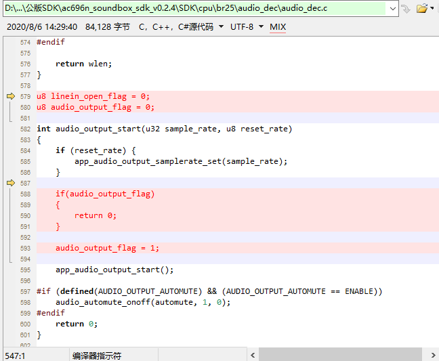Click the MIX line-ending indicator
This screenshot has width=439, height=361.
click(278, 27)
